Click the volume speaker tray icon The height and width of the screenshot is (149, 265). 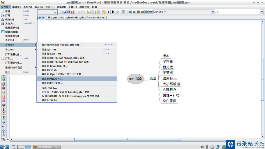[x=202, y=147]
